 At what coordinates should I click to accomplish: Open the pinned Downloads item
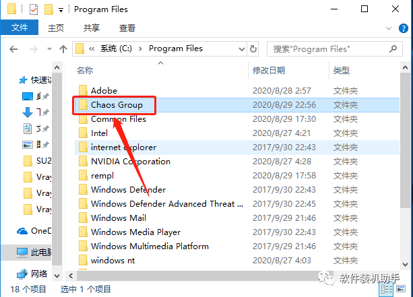point(36,112)
